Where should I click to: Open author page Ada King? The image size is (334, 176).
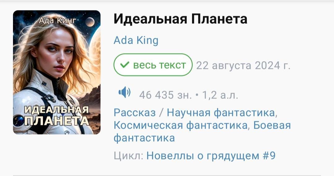(x=136, y=40)
